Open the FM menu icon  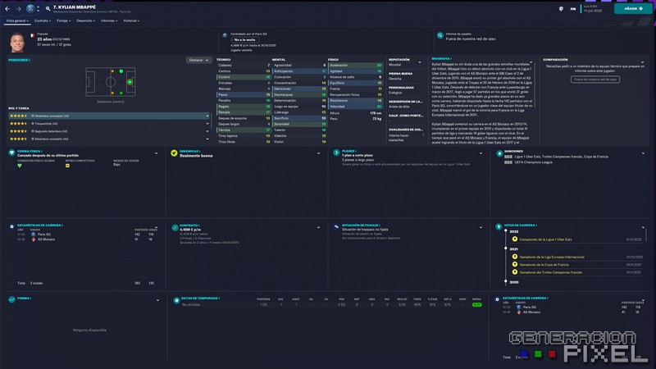pos(572,9)
